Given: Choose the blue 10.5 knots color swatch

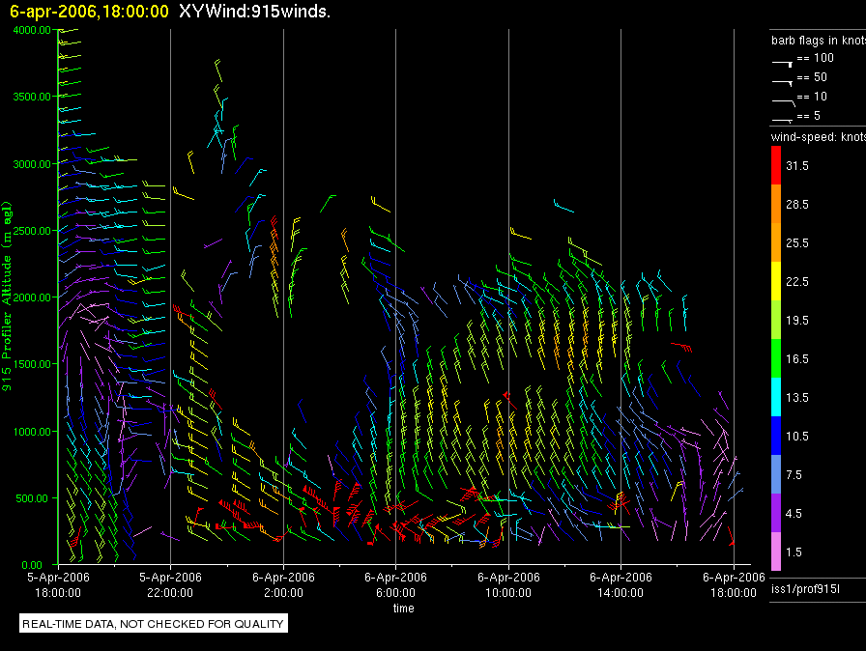Looking at the screenshot, I should click(775, 436).
